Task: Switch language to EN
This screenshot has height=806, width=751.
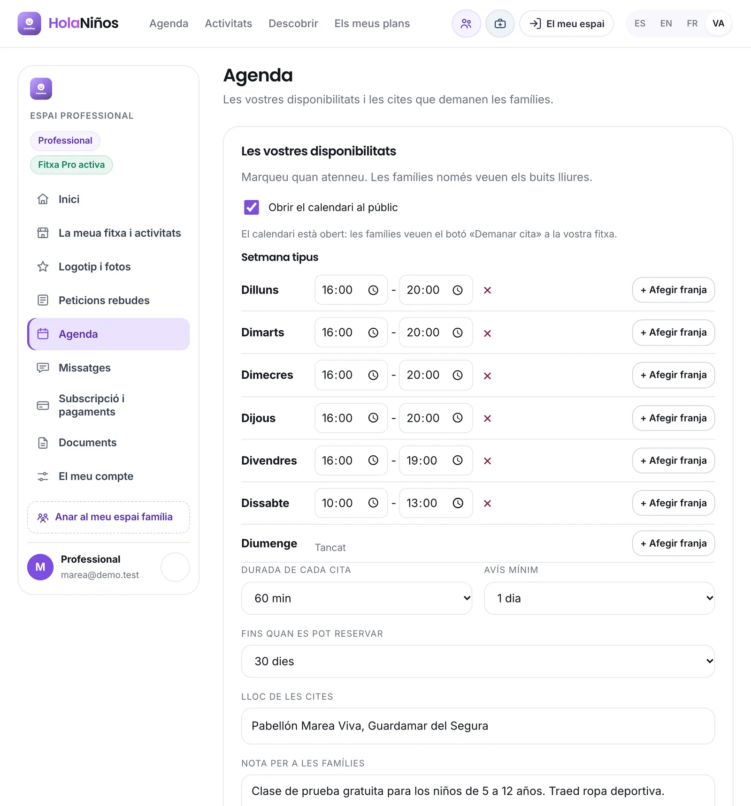Action: click(666, 23)
